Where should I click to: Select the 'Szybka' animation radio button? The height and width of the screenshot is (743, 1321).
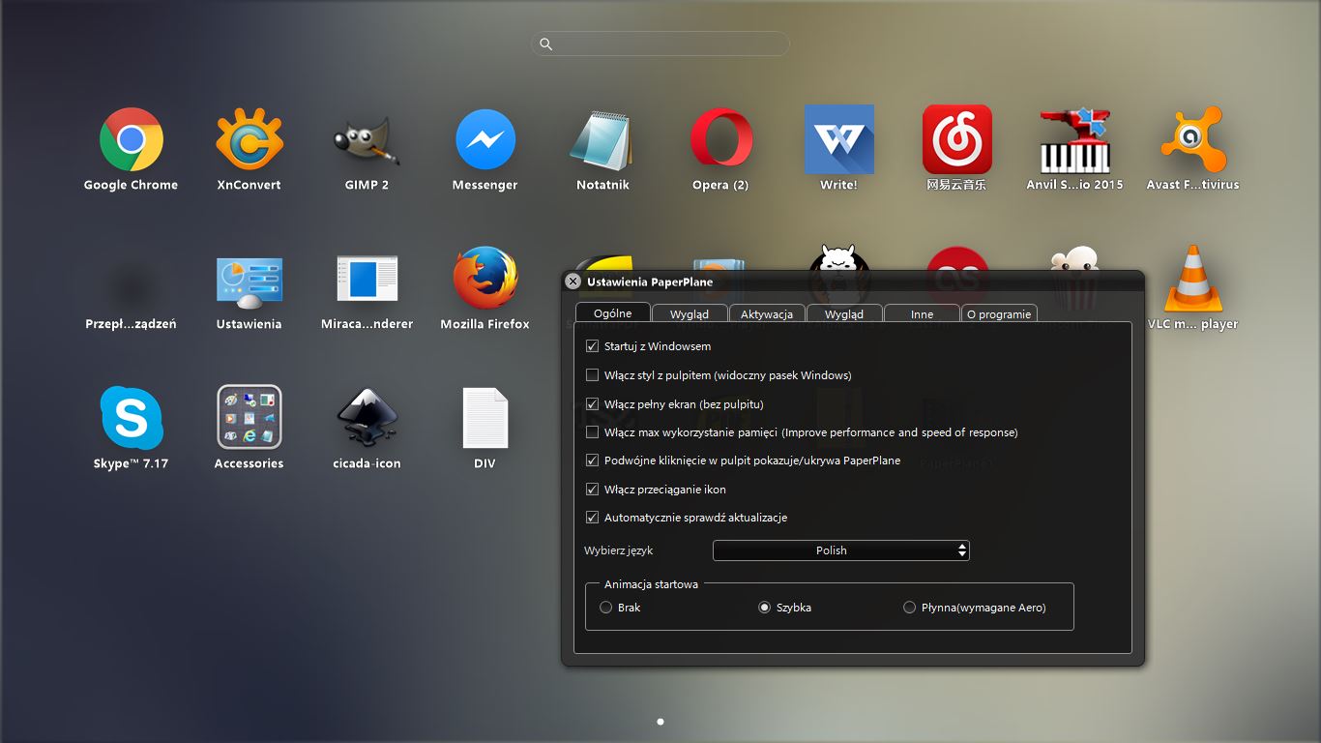coord(765,608)
